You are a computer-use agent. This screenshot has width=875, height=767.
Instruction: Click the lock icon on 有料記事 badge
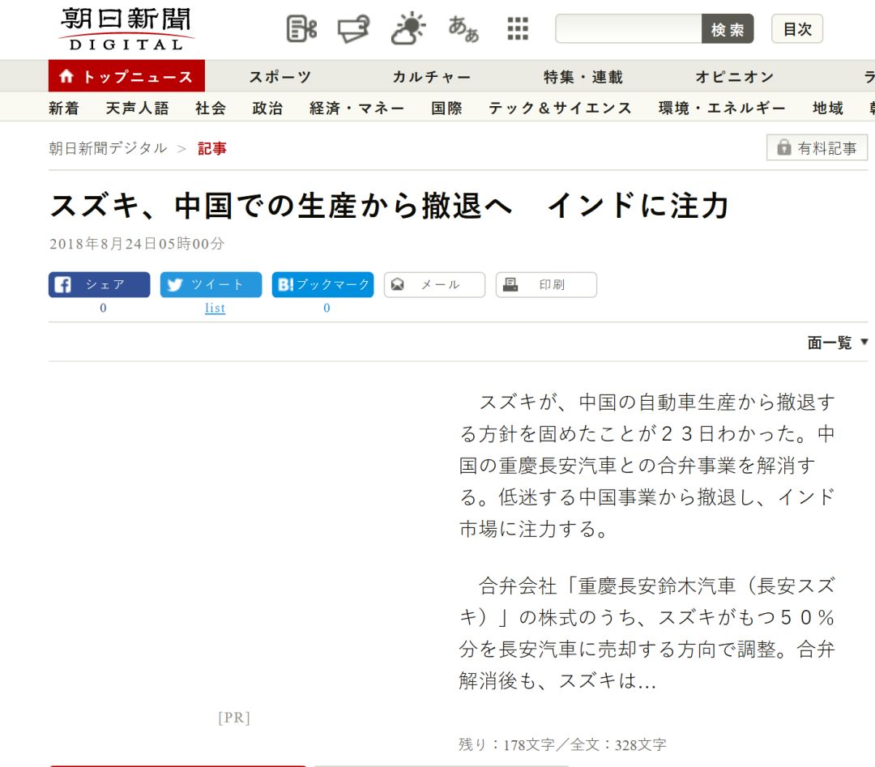pyautogui.click(x=784, y=147)
